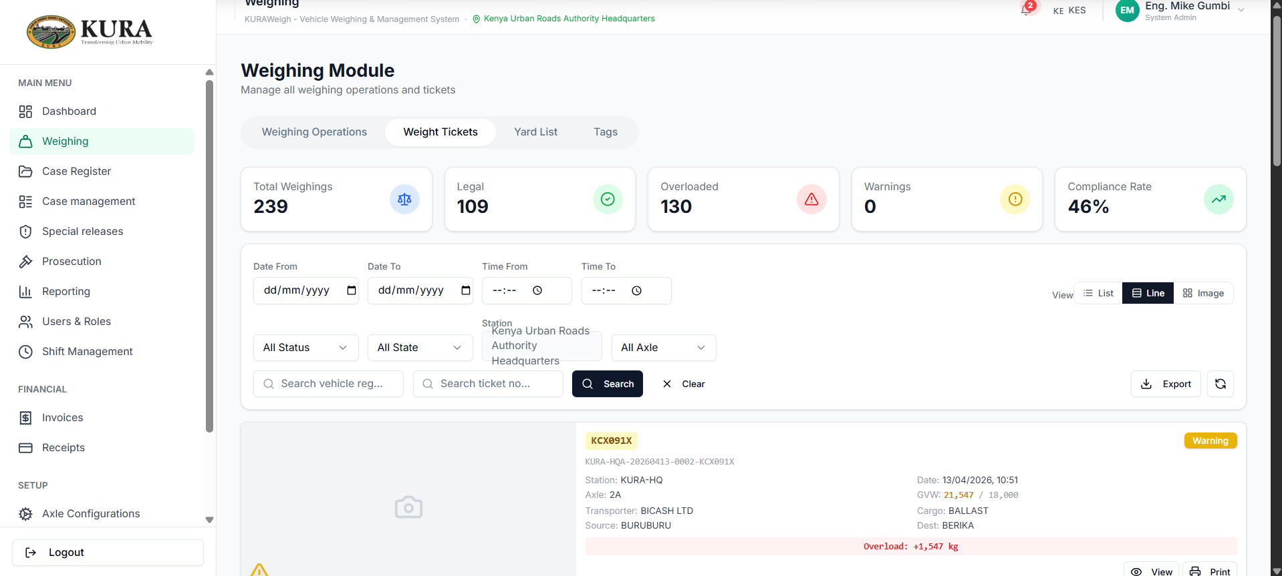Click the Overload +1,547 kg banner
This screenshot has width=1282, height=576.
[x=910, y=547]
